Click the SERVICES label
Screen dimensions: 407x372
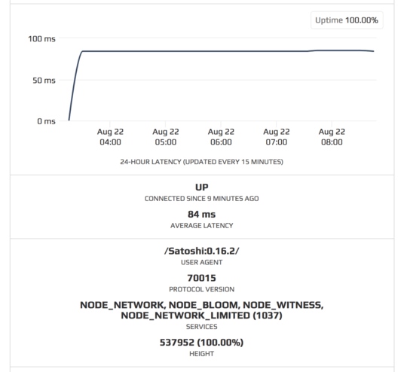202,327
